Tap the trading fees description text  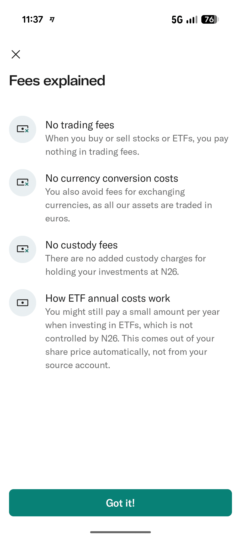click(x=137, y=145)
